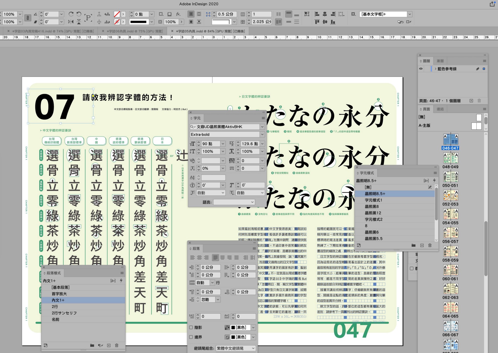Click the justify all lines alignment icon
The height and width of the screenshot is (353, 498).
tap(236, 257)
